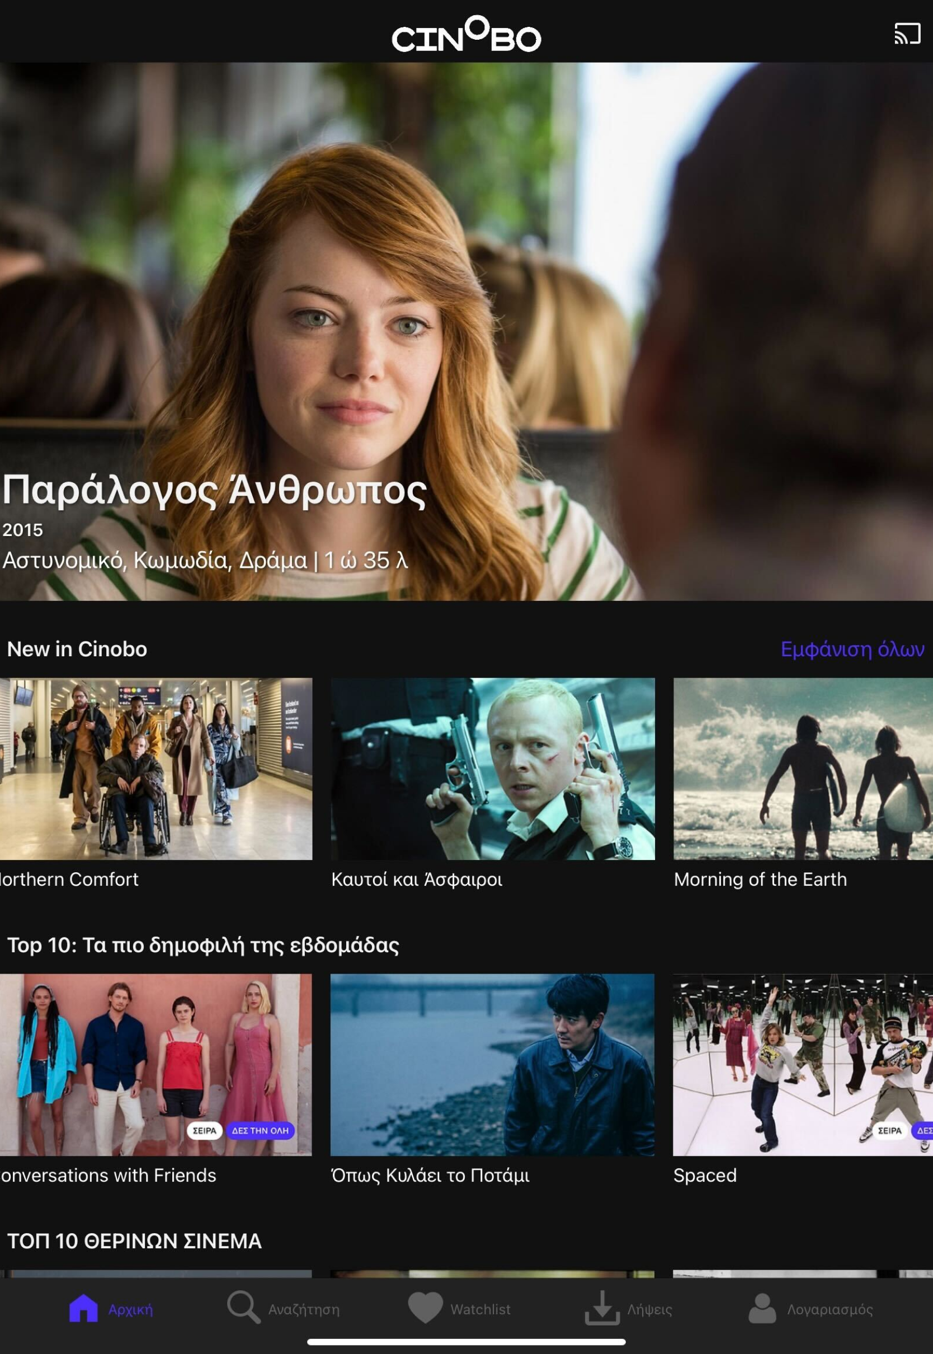Click the Καυτοί και Άσφαιροι title text
The width and height of the screenshot is (933, 1354).
tap(417, 880)
